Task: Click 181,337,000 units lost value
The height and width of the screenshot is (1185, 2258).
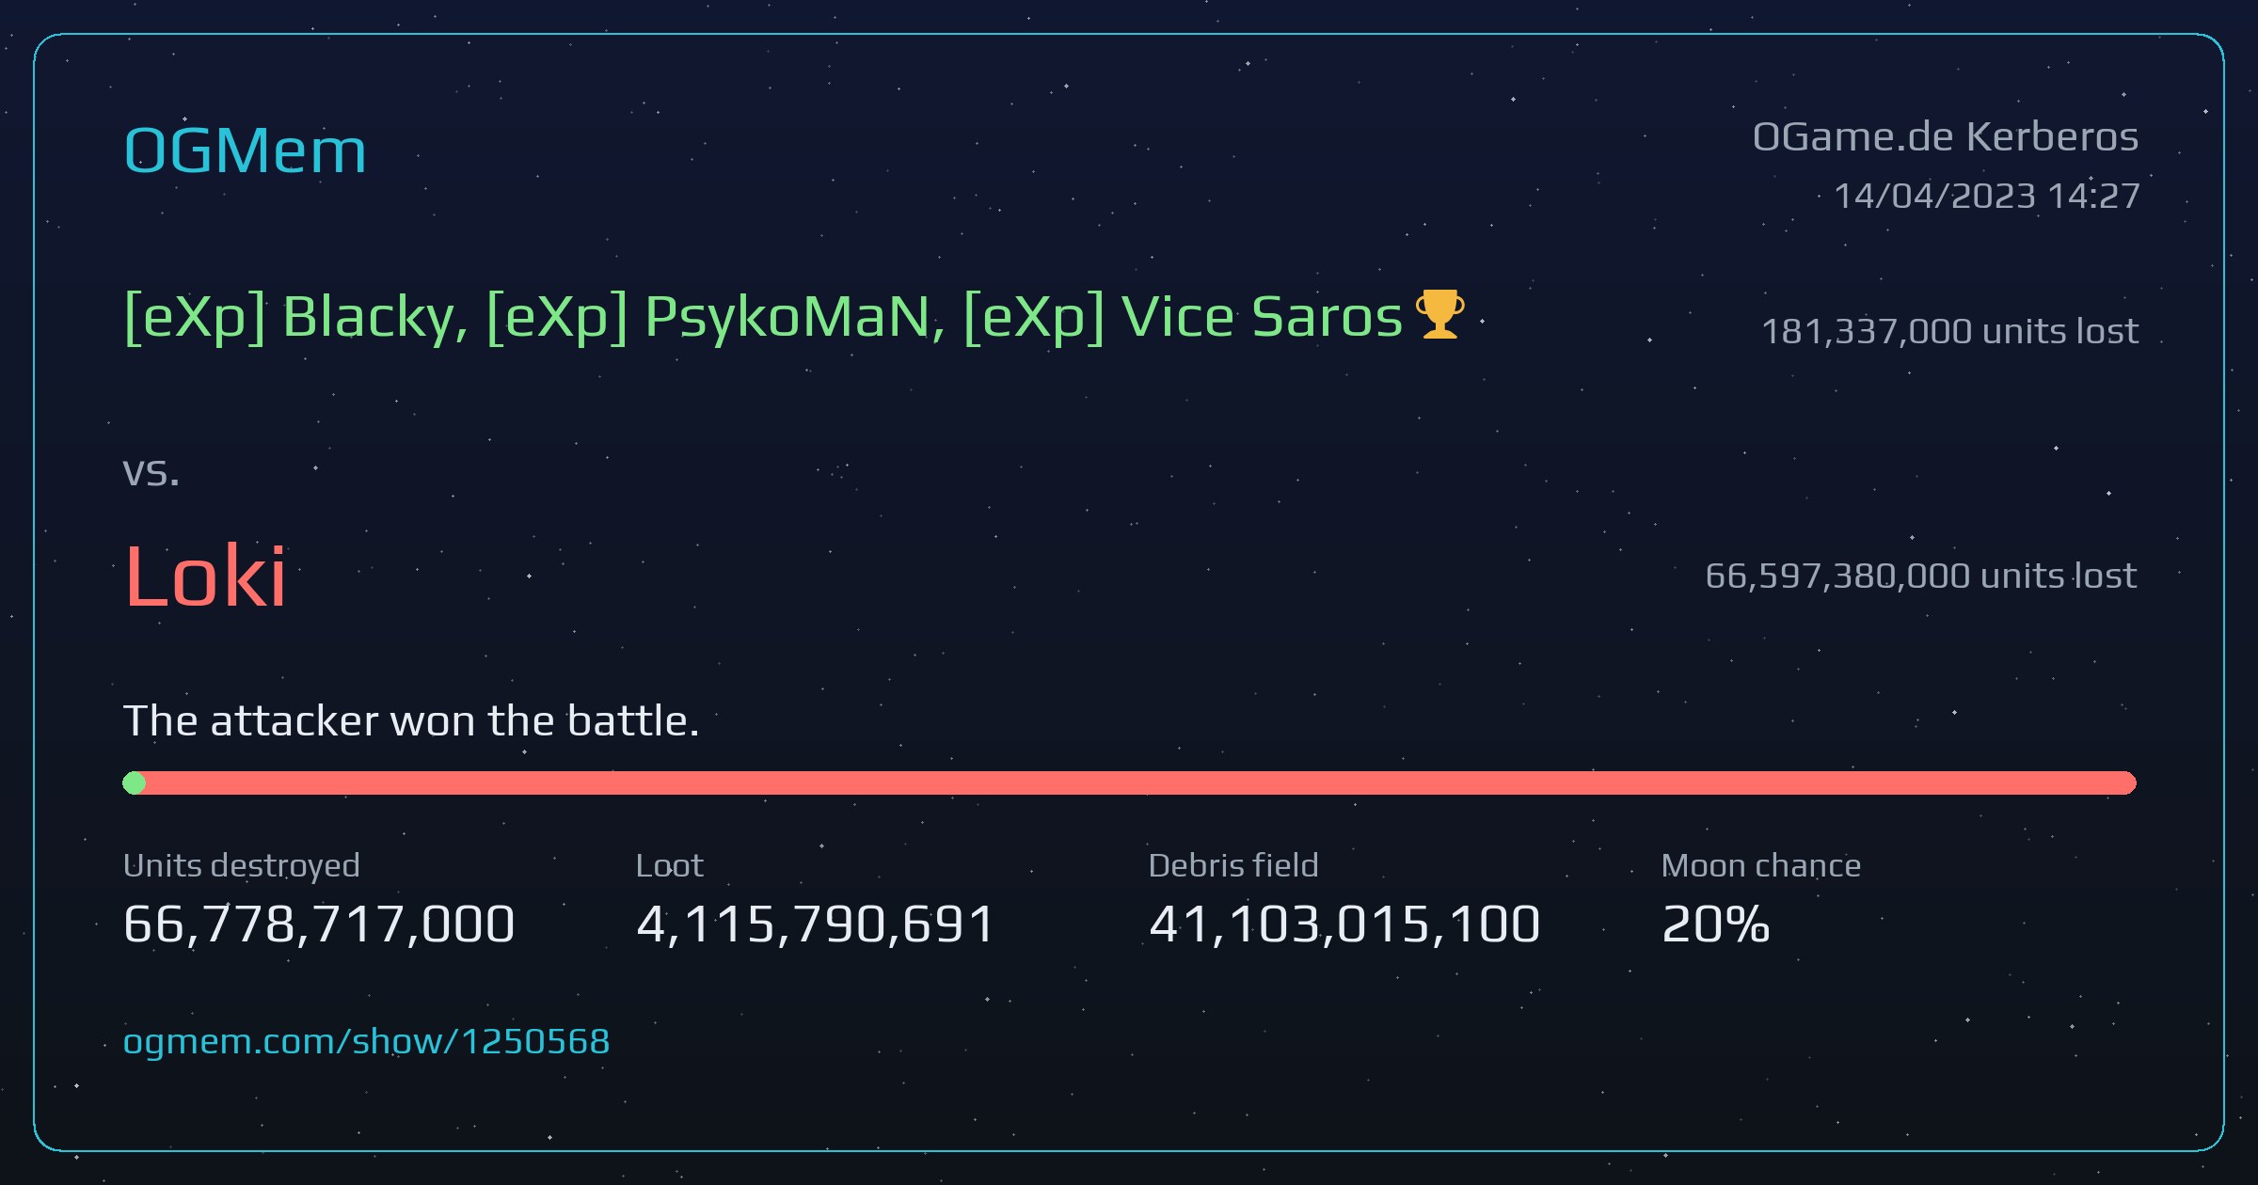Action: click(x=1949, y=331)
